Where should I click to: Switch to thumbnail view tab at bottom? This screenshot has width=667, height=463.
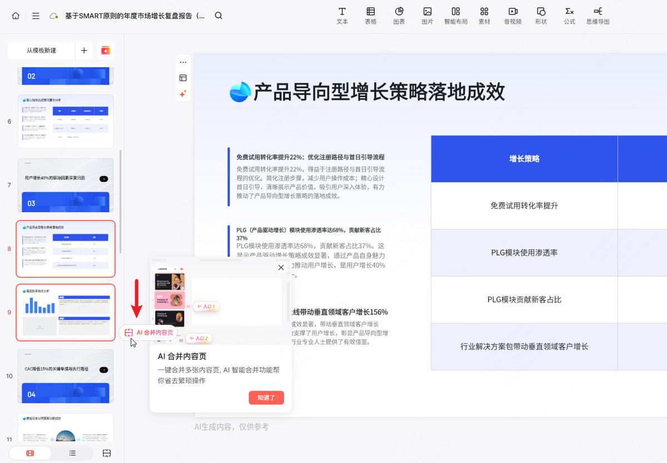30,453
